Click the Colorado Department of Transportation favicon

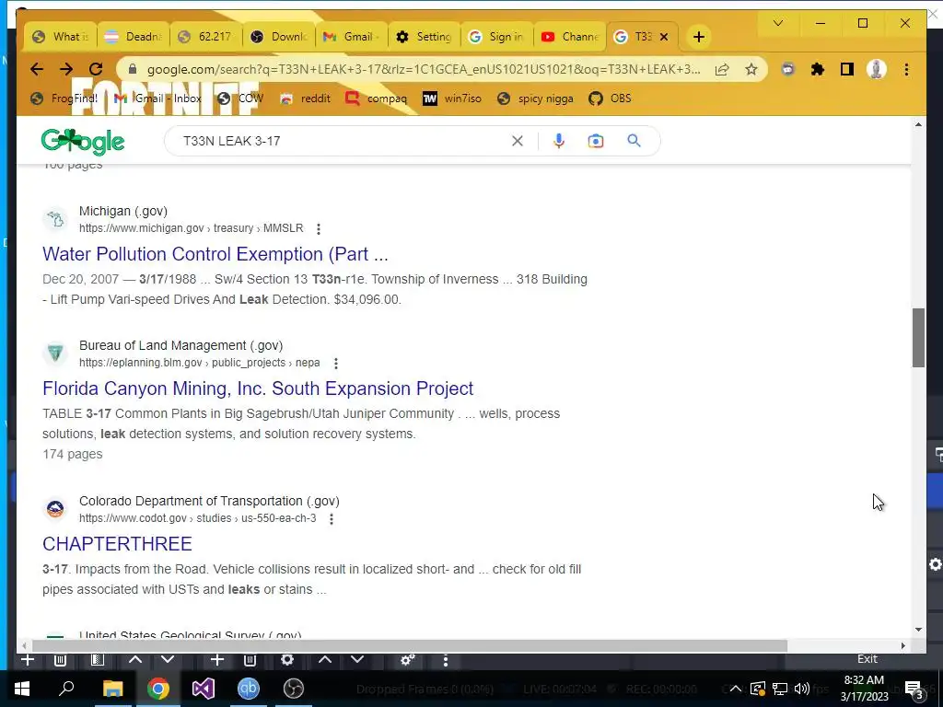coord(55,509)
